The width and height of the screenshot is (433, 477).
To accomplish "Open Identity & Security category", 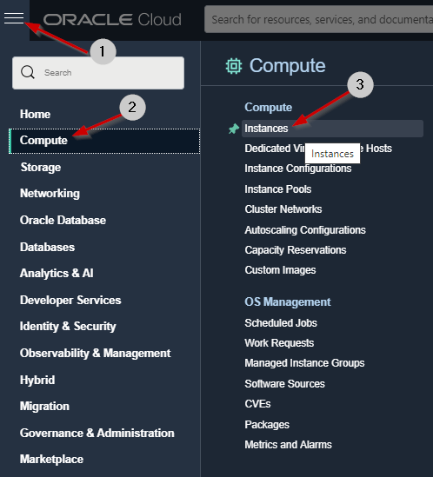I will pyautogui.click(x=68, y=326).
